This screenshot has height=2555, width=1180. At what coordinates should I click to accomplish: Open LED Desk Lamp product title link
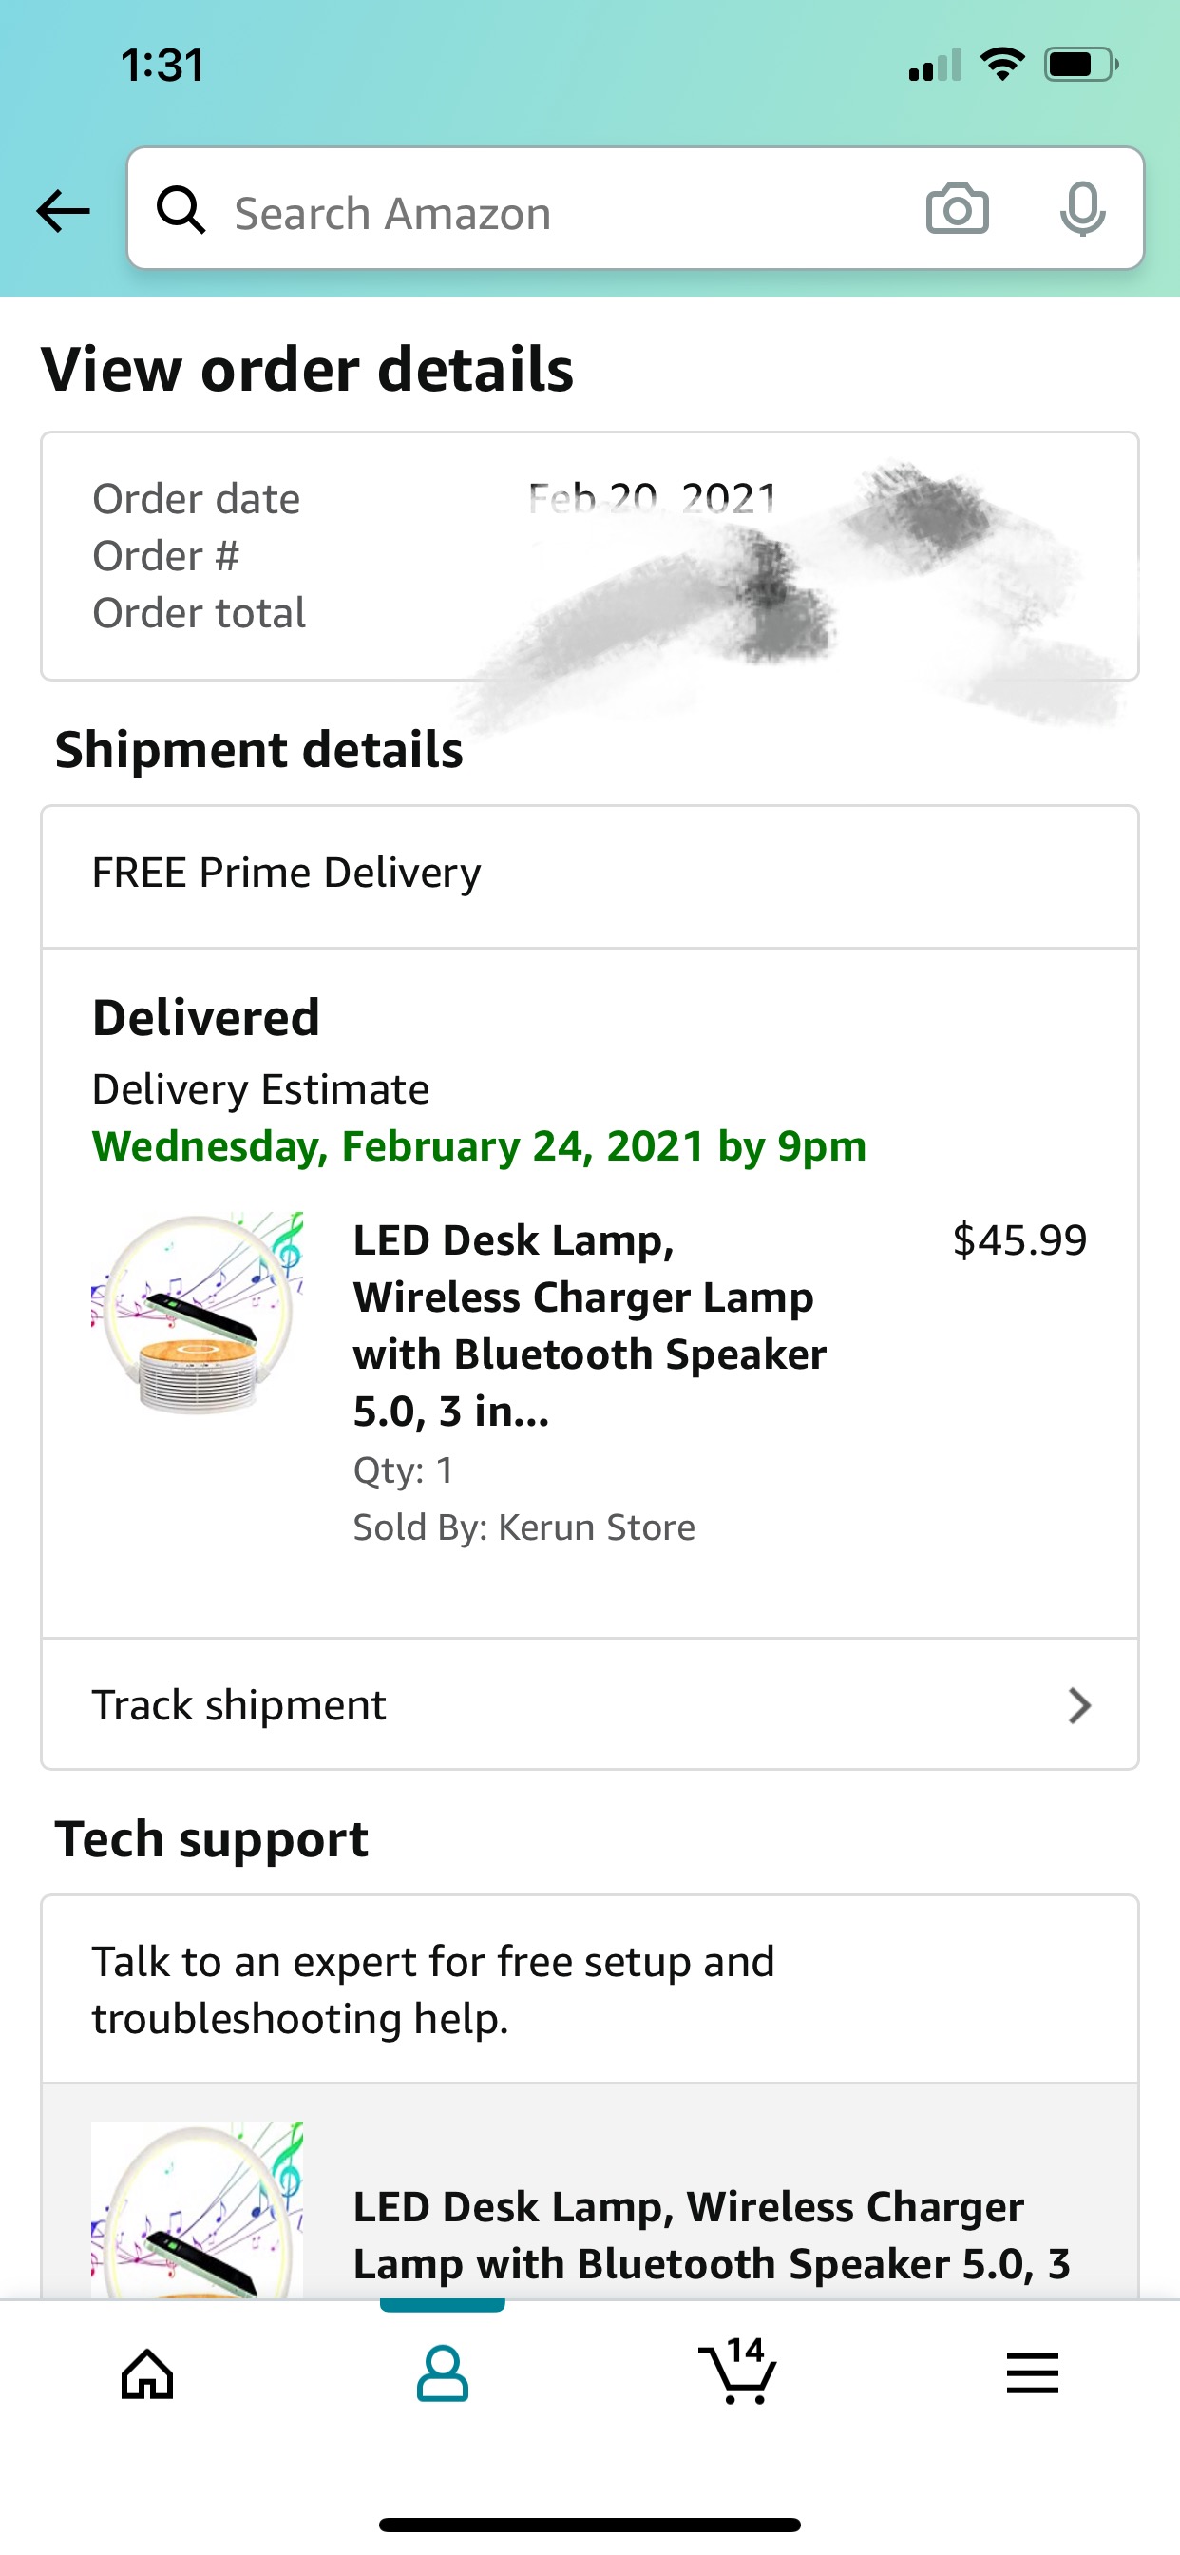click(591, 1325)
